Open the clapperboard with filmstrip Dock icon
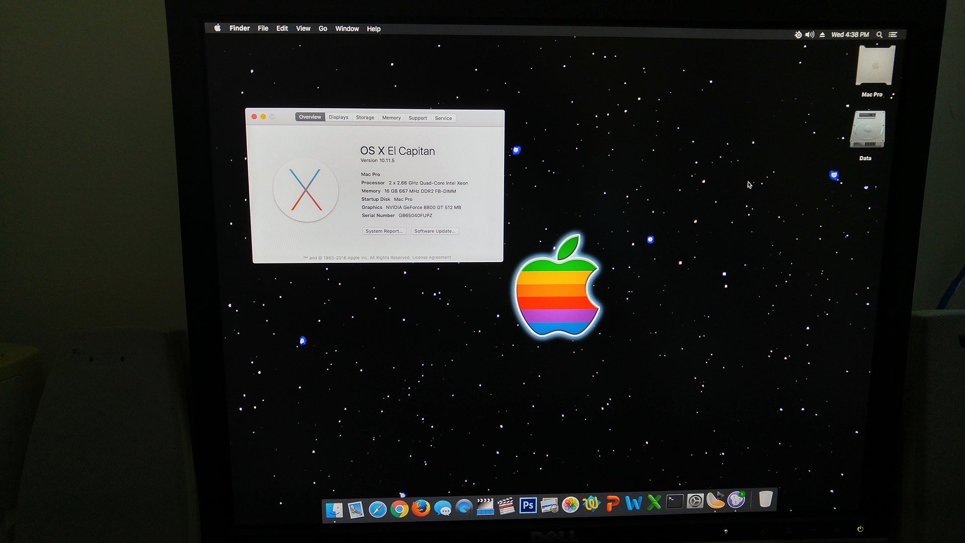The image size is (965, 543). (x=486, y=507)
